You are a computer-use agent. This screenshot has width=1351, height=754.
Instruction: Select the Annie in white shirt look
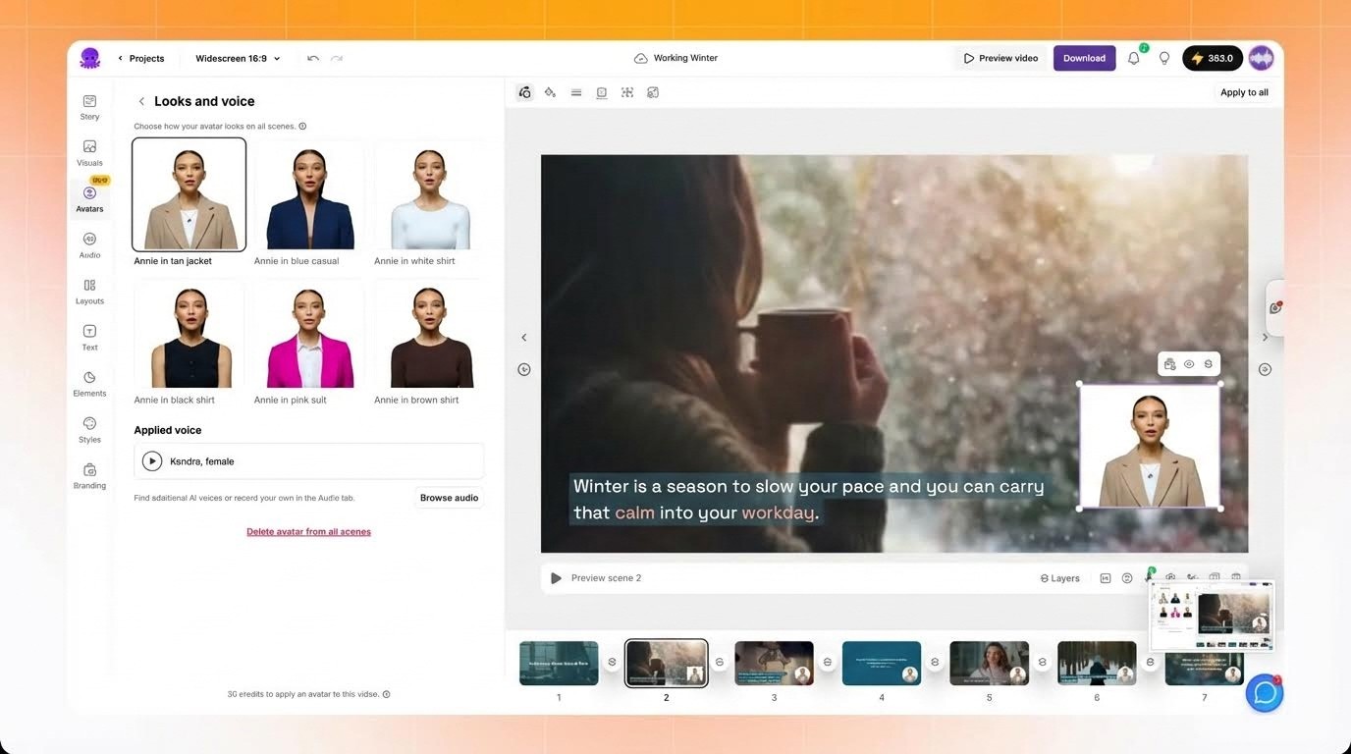point(429,194)
